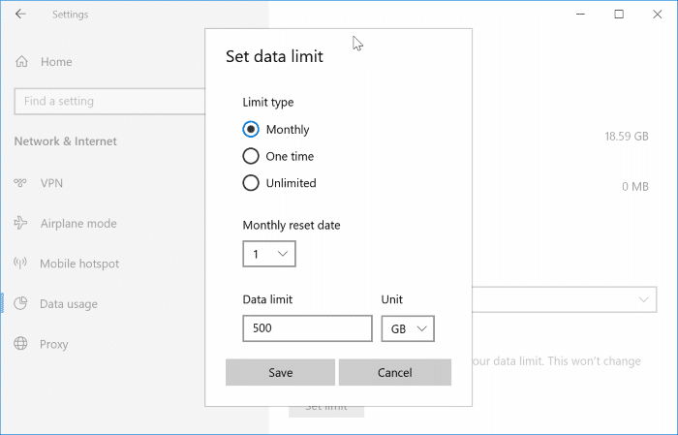The image size is (678, 435).
Task: Select the One time limit type
Action: pos(251,156)
